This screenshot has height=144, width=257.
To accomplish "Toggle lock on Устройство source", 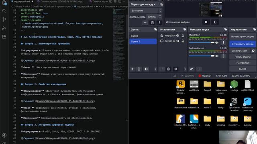I will click(x=183, y=36).
